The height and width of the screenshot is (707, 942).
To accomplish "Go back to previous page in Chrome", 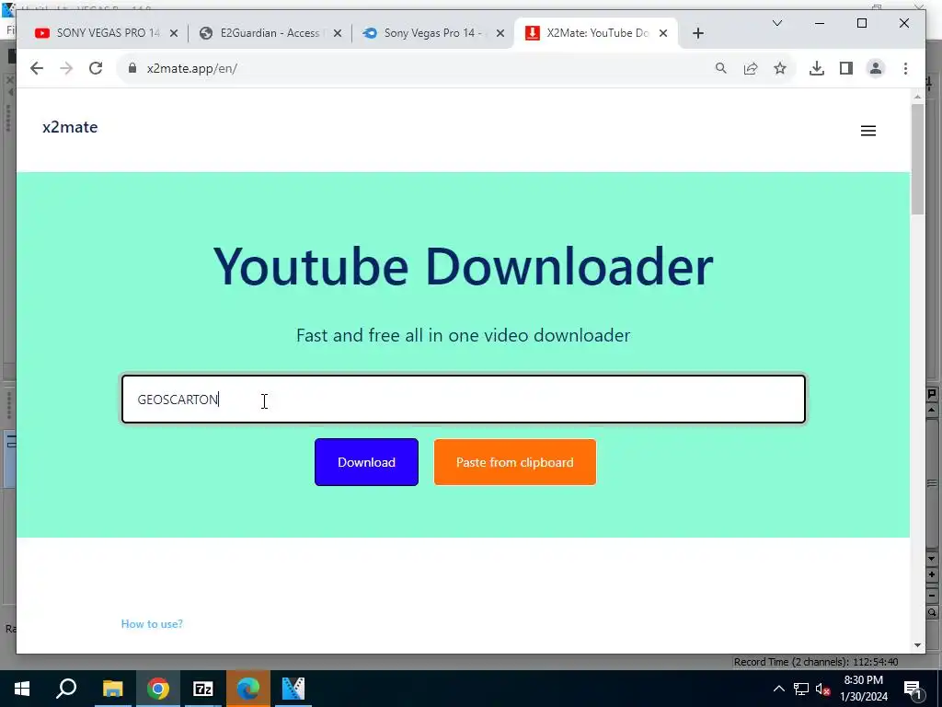I will [x=37, y=68].
